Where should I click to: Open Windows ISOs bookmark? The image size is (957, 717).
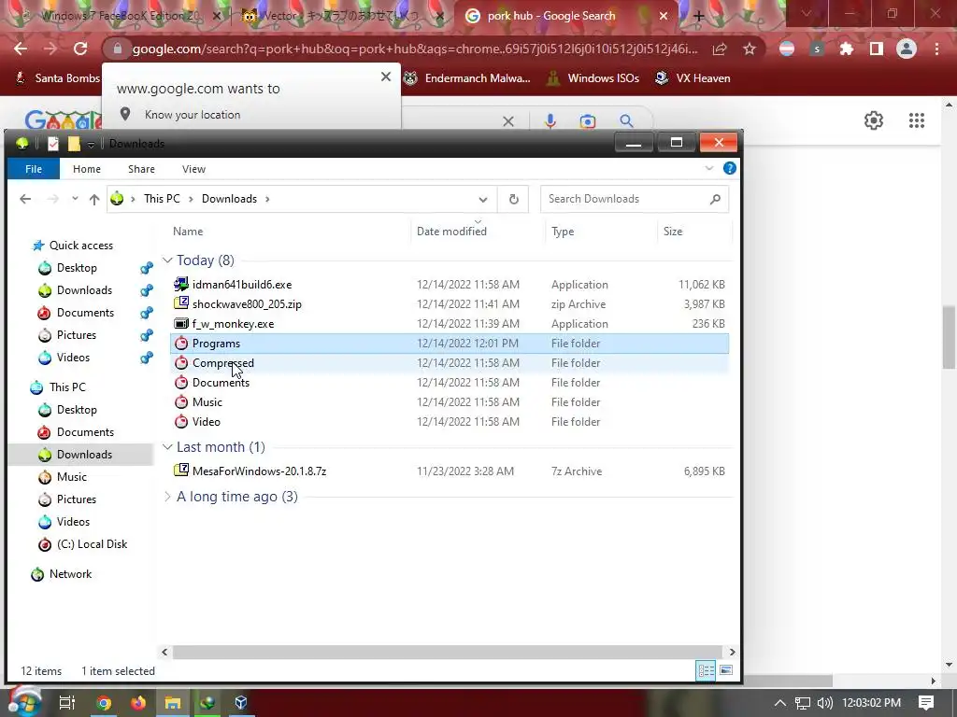point(593,78)
